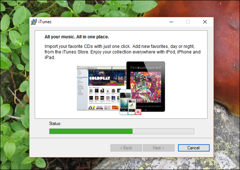Click the iTunes title text
Screen dimensions: 240x170
point(45,22)
